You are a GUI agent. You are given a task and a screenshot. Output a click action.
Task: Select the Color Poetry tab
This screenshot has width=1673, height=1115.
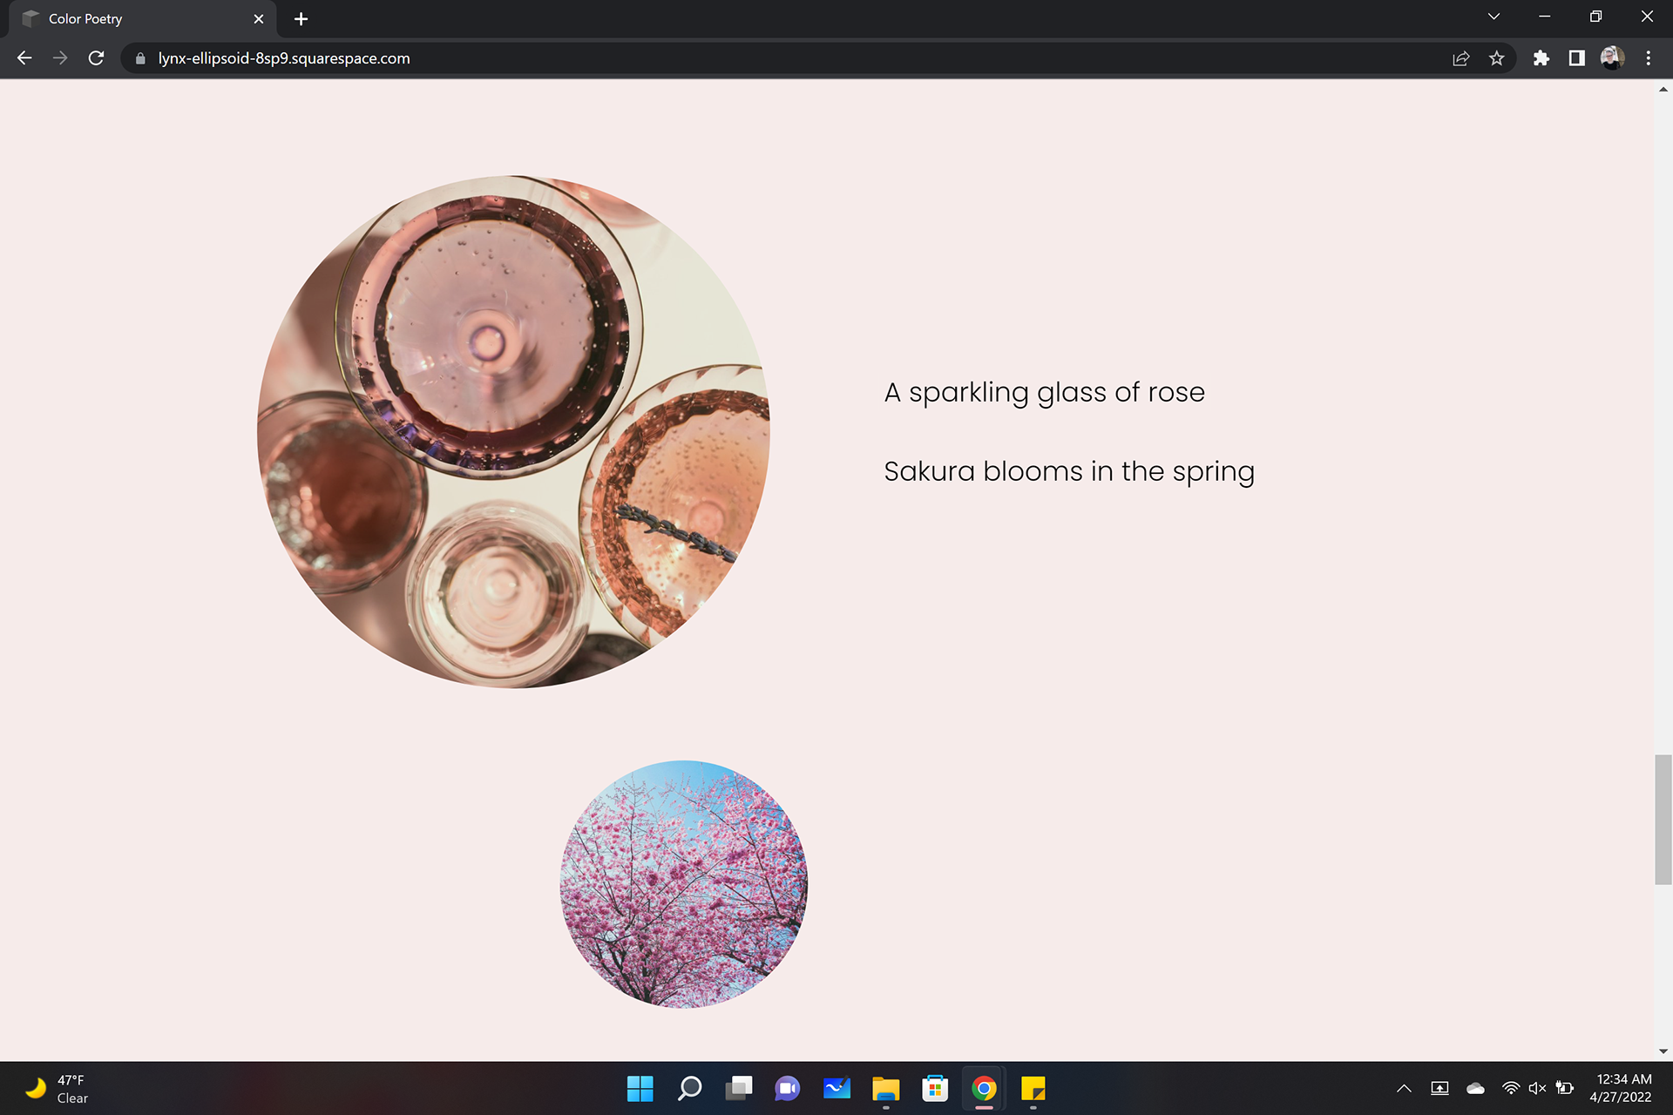[131, 18]
